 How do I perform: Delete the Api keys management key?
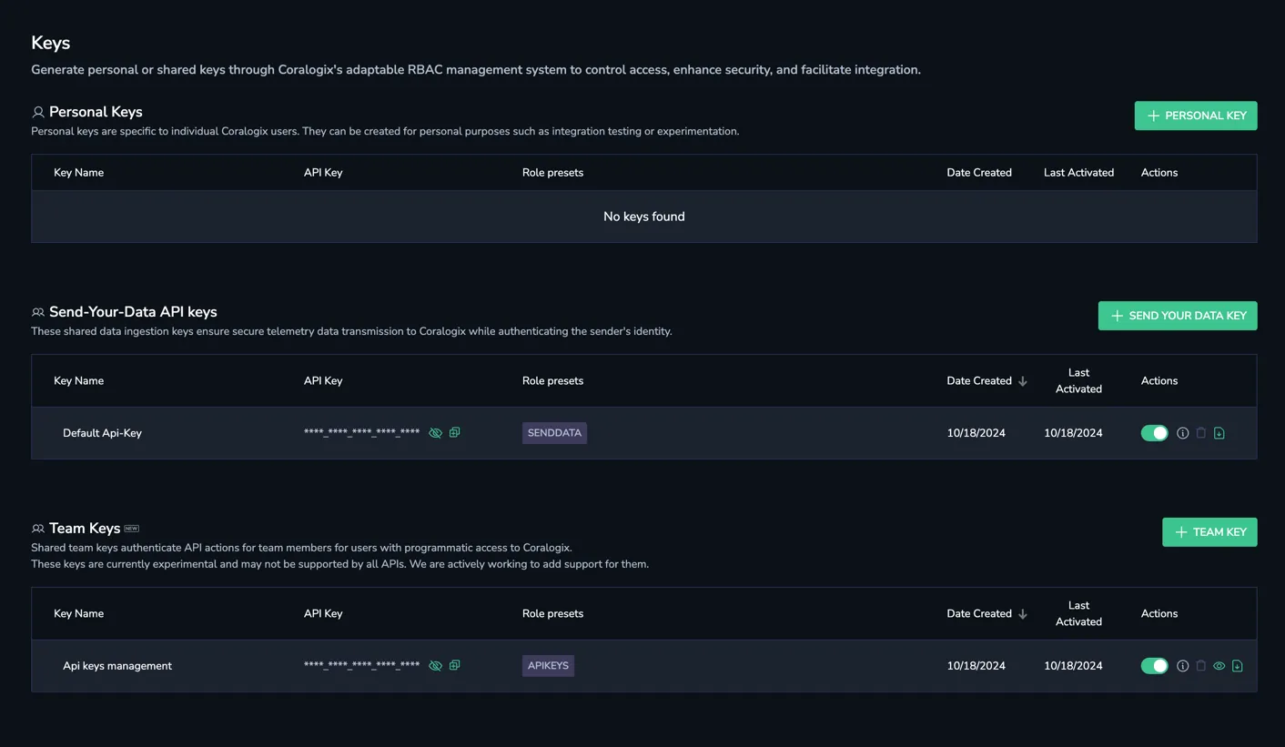1200,666
